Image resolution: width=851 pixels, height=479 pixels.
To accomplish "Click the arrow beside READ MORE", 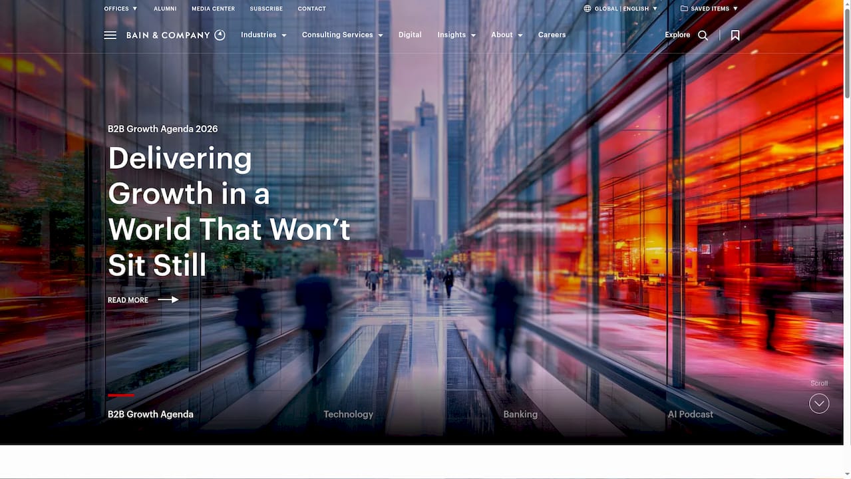I will click(168, 299).
